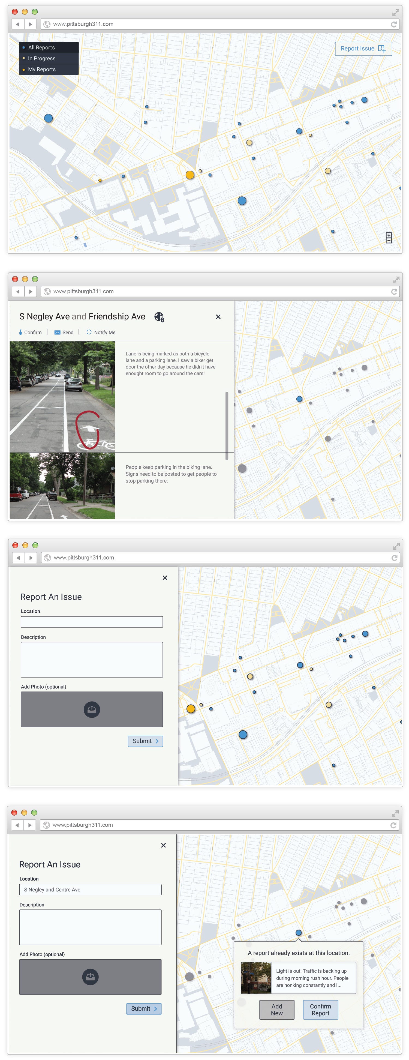The height and width of the screenshot is (1060, 409).
Task: Click the scrollbar in the S Negley Ave report panel
Action: click(227, 426)
